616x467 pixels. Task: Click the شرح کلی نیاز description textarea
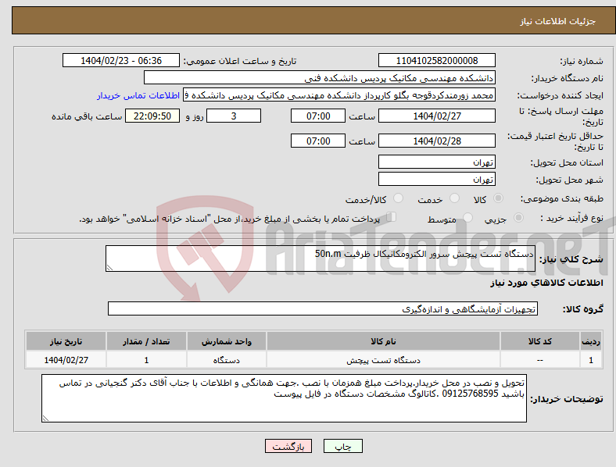coord(321,258)
